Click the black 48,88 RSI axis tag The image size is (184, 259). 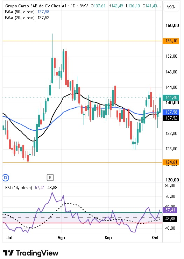point(170,219)
